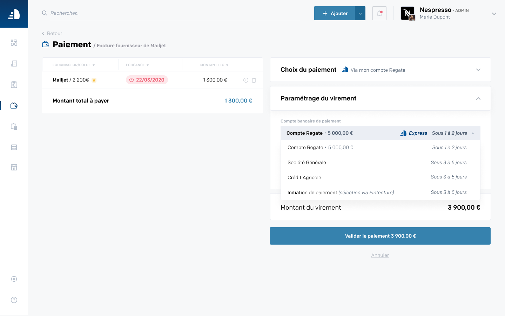The image size is (505, 316).
Task: Click the Montant total à payer label
Action: (81, 100)
